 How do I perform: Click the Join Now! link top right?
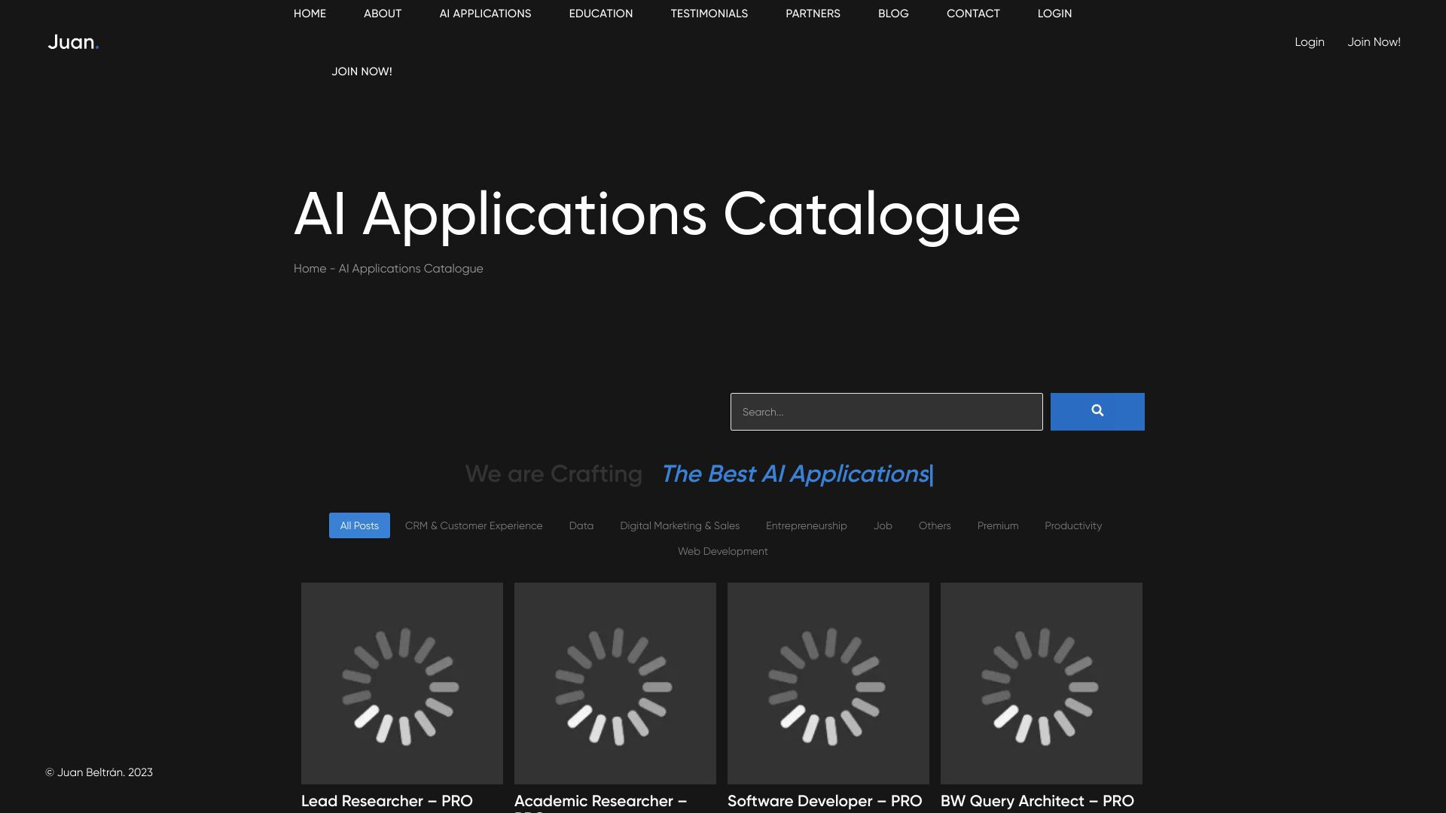coord(1373,41)
